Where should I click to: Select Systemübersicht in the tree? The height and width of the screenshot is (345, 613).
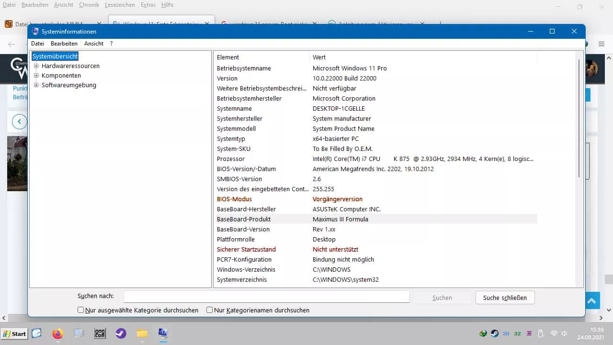(x=55, y=57)
